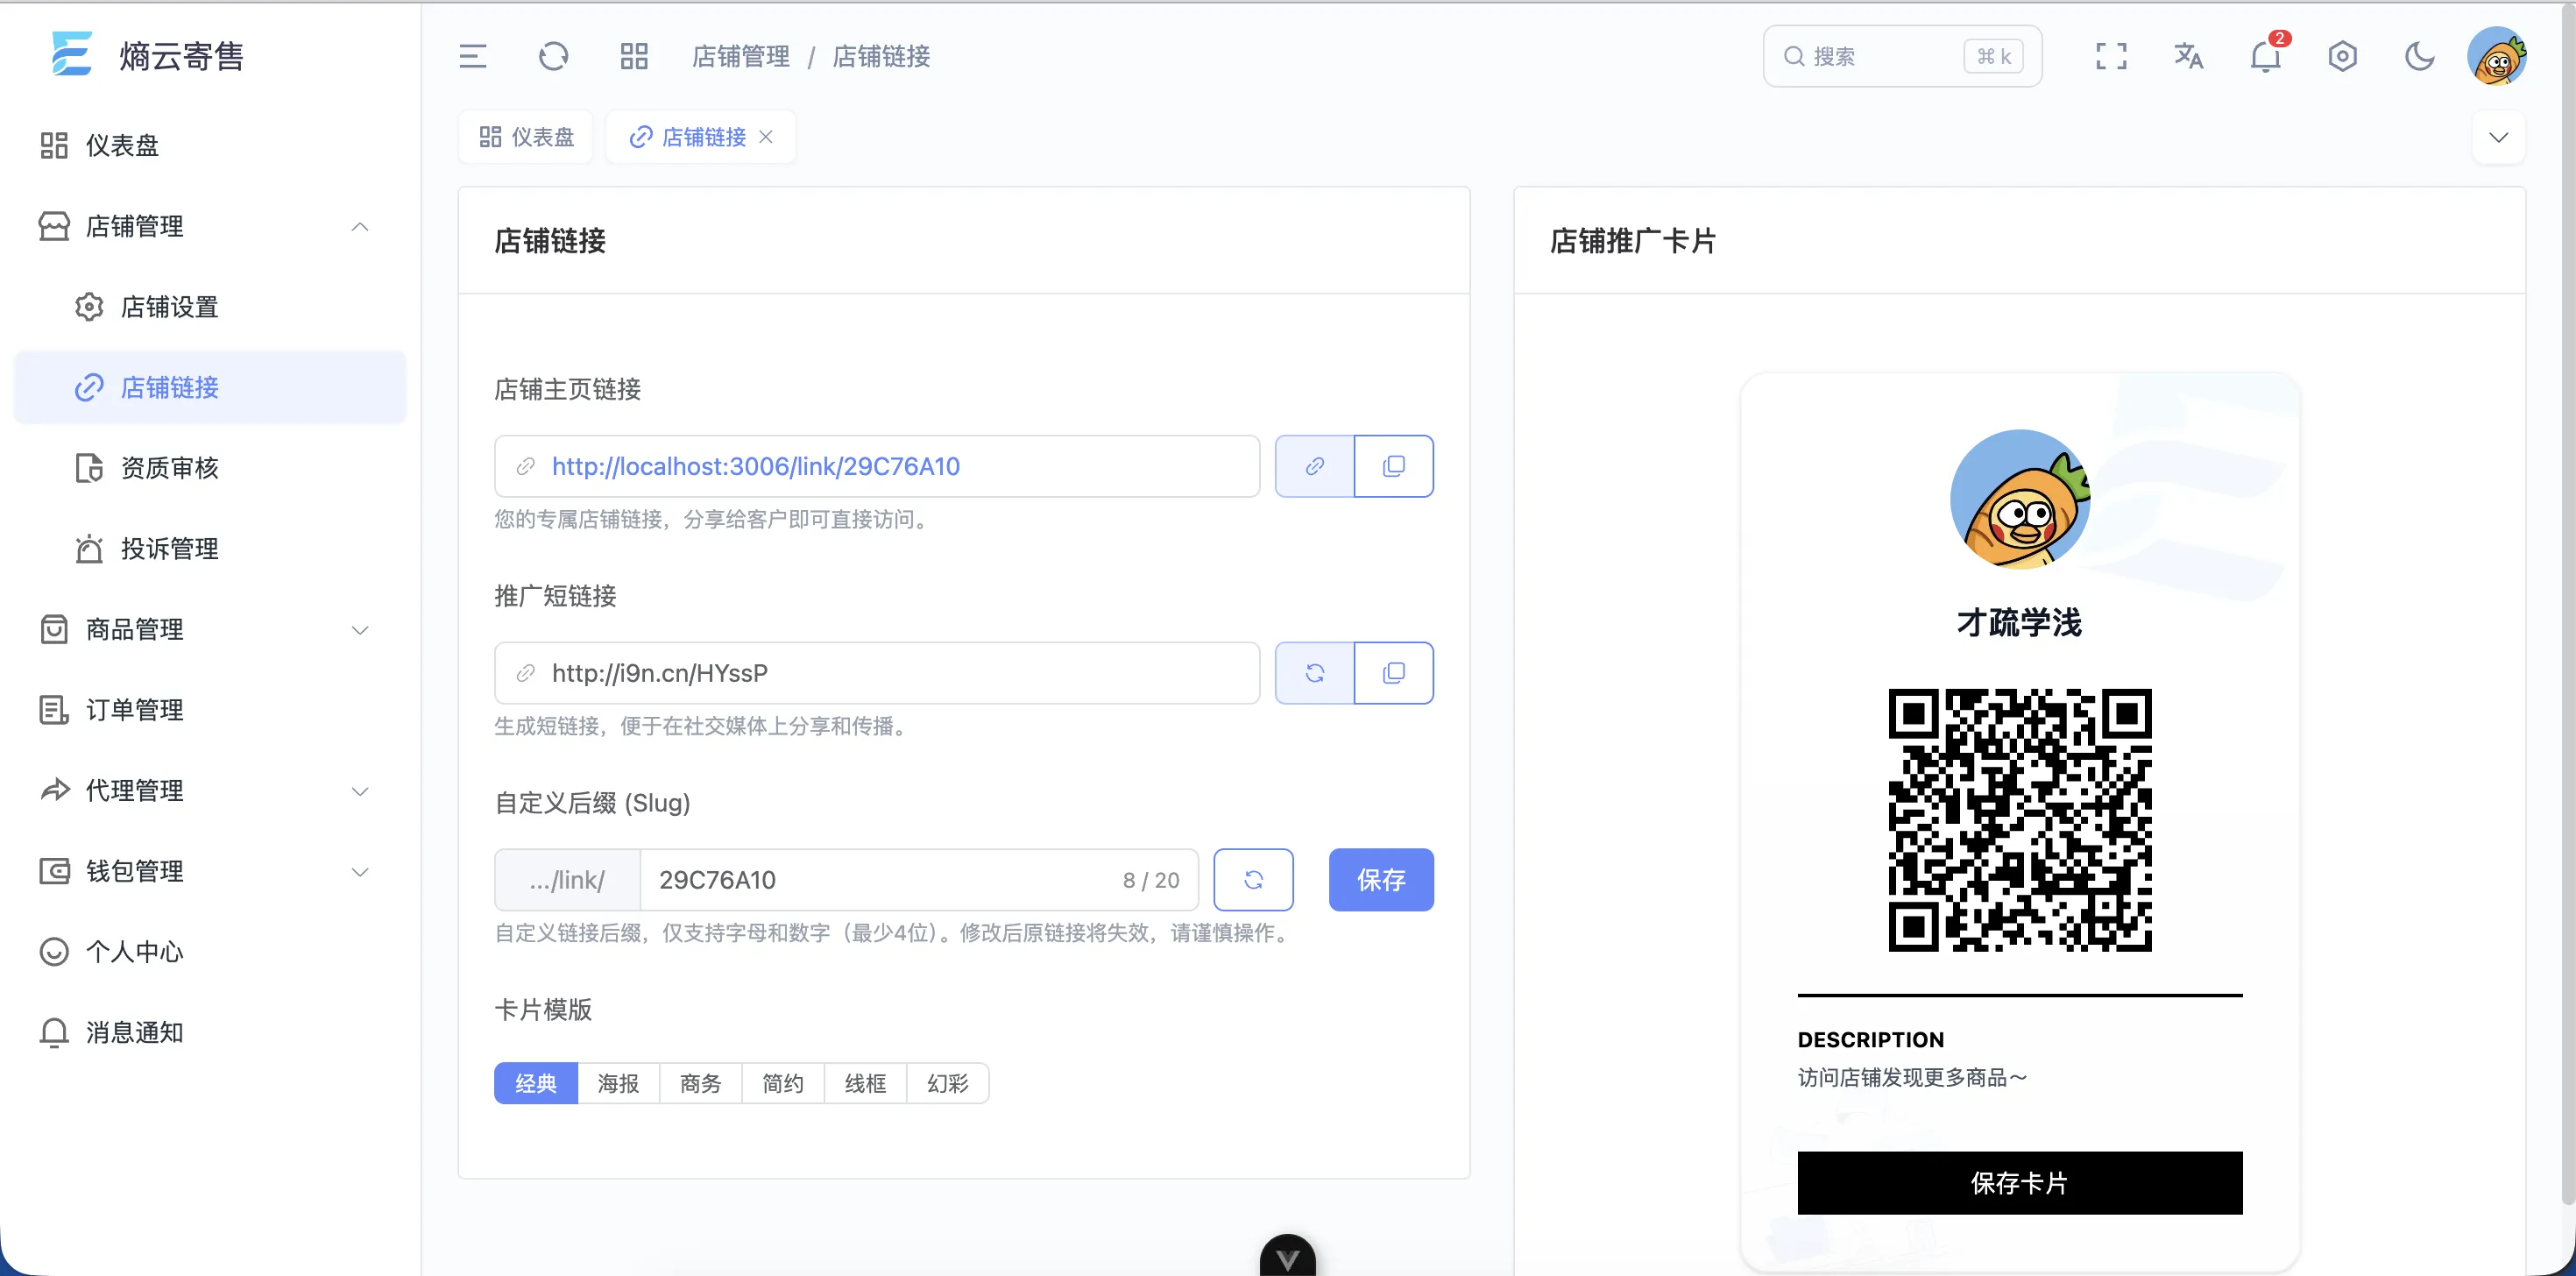Open the top-right chevron dropdown
This screenshot has height=1276, width=2576.
point(2499,137)
